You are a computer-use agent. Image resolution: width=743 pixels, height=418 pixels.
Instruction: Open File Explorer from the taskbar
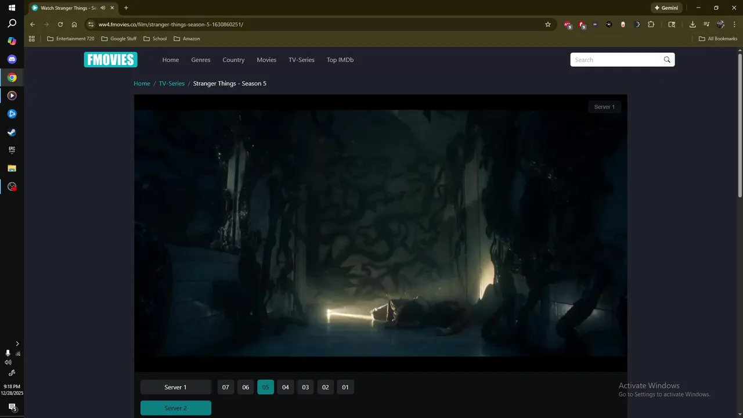click(x=12, y=168)
